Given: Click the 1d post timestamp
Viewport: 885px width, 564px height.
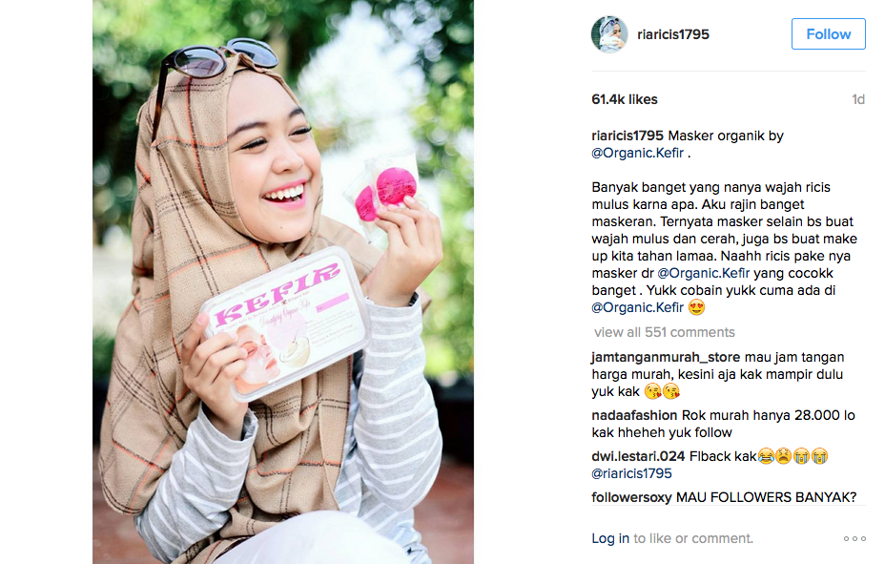Looking at the screenshot, I should [858, 100].
